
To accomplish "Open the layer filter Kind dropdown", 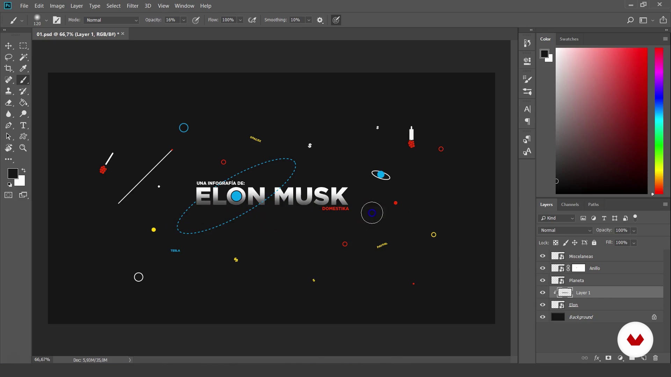I will coord(557,218).
